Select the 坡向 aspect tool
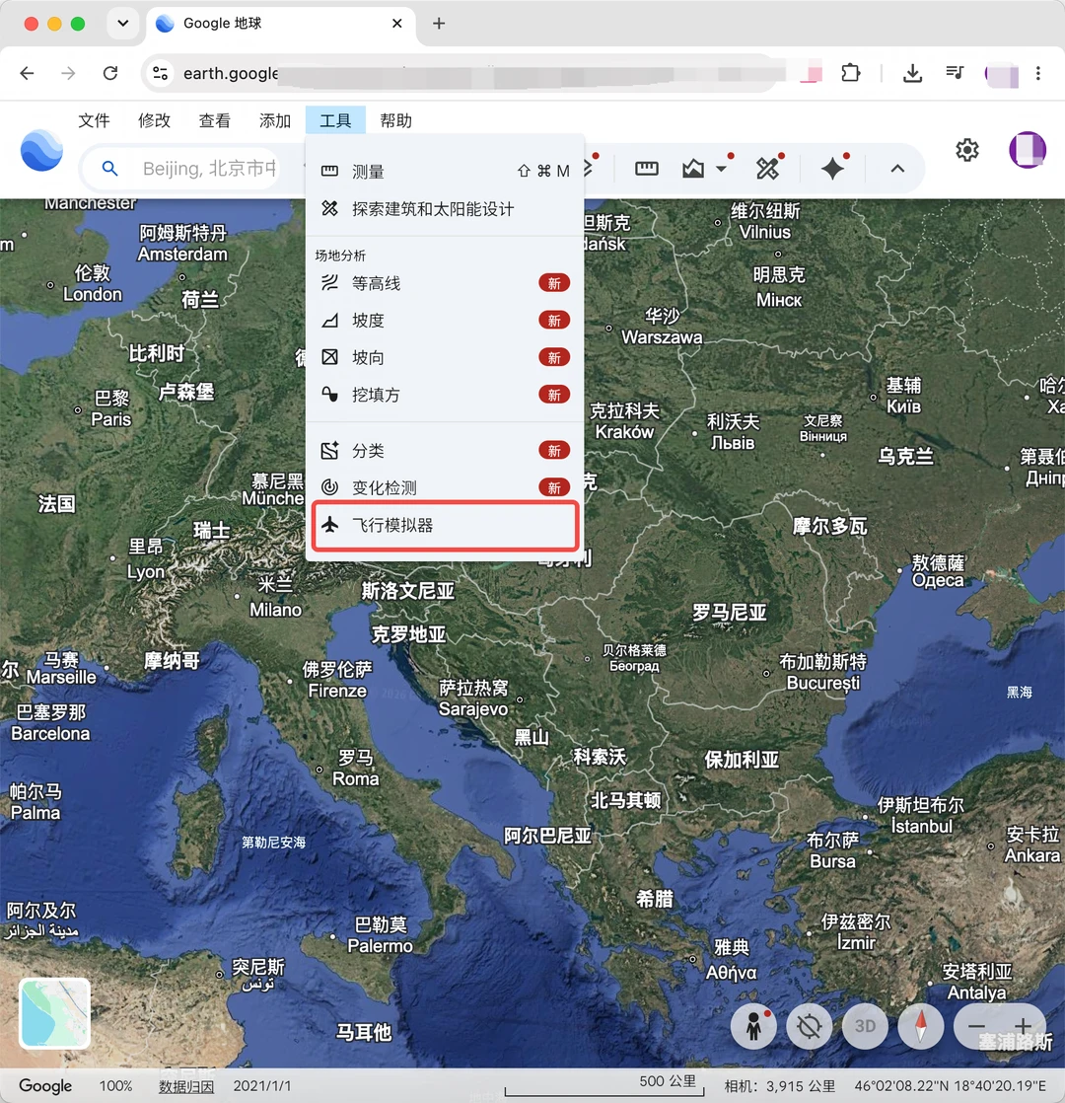1065x1103 pixels. point(445,357)
